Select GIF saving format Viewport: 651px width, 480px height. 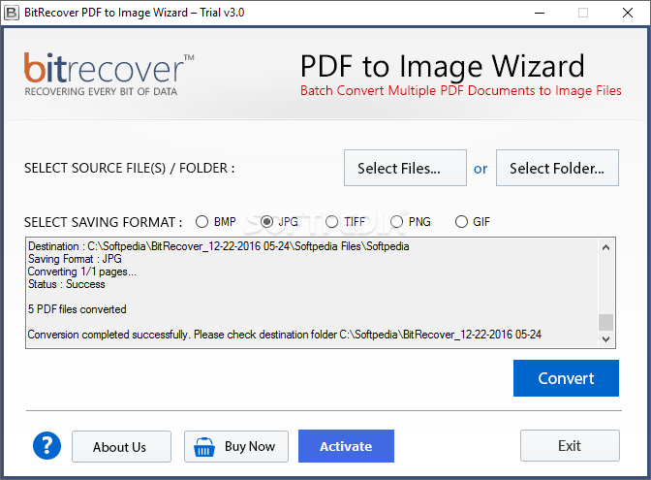coord(473,222)
